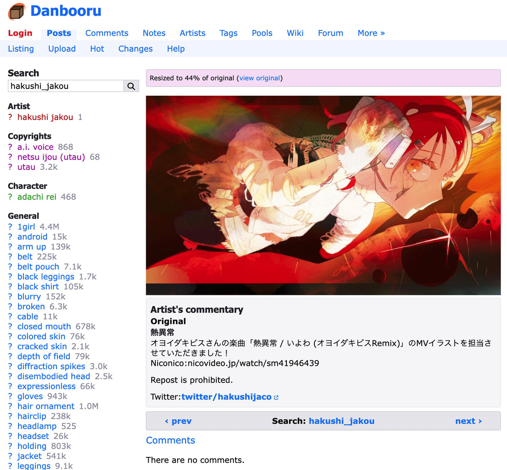Viewport: 507px width, 470px height.
Task: Open the external link icon after twitter/hakushijaco
Action: 276,397
